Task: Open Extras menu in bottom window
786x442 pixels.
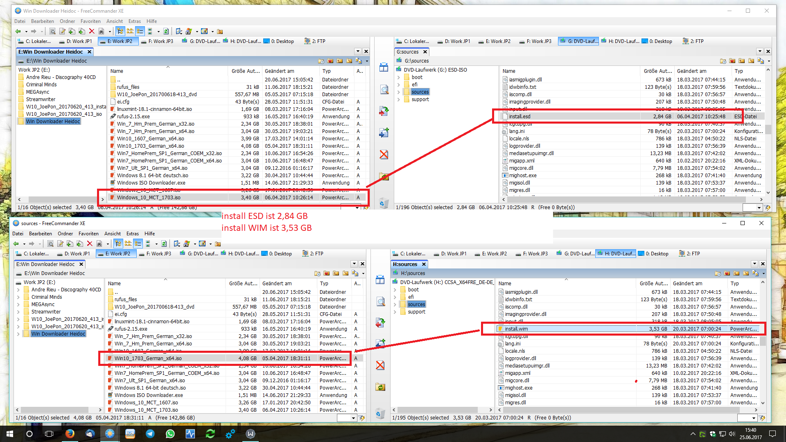Action: point(133,234)
